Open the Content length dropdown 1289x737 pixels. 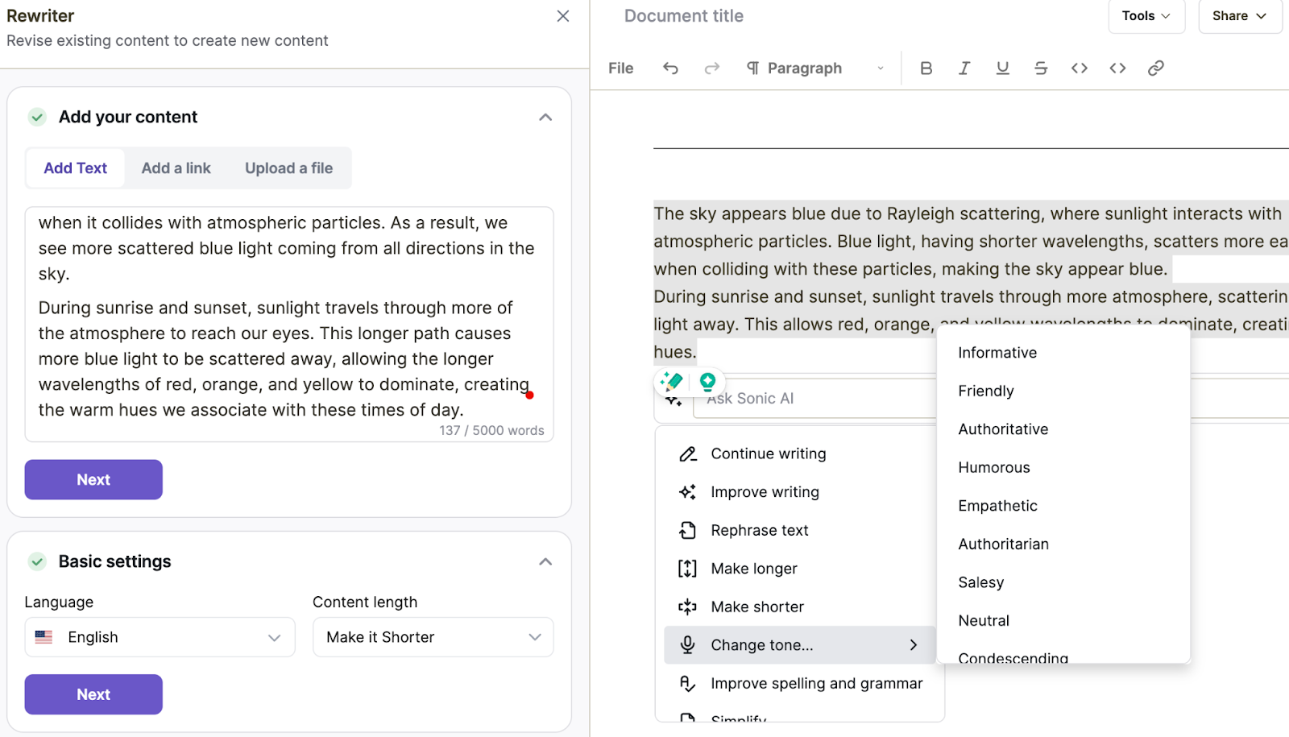coord(433,637)
